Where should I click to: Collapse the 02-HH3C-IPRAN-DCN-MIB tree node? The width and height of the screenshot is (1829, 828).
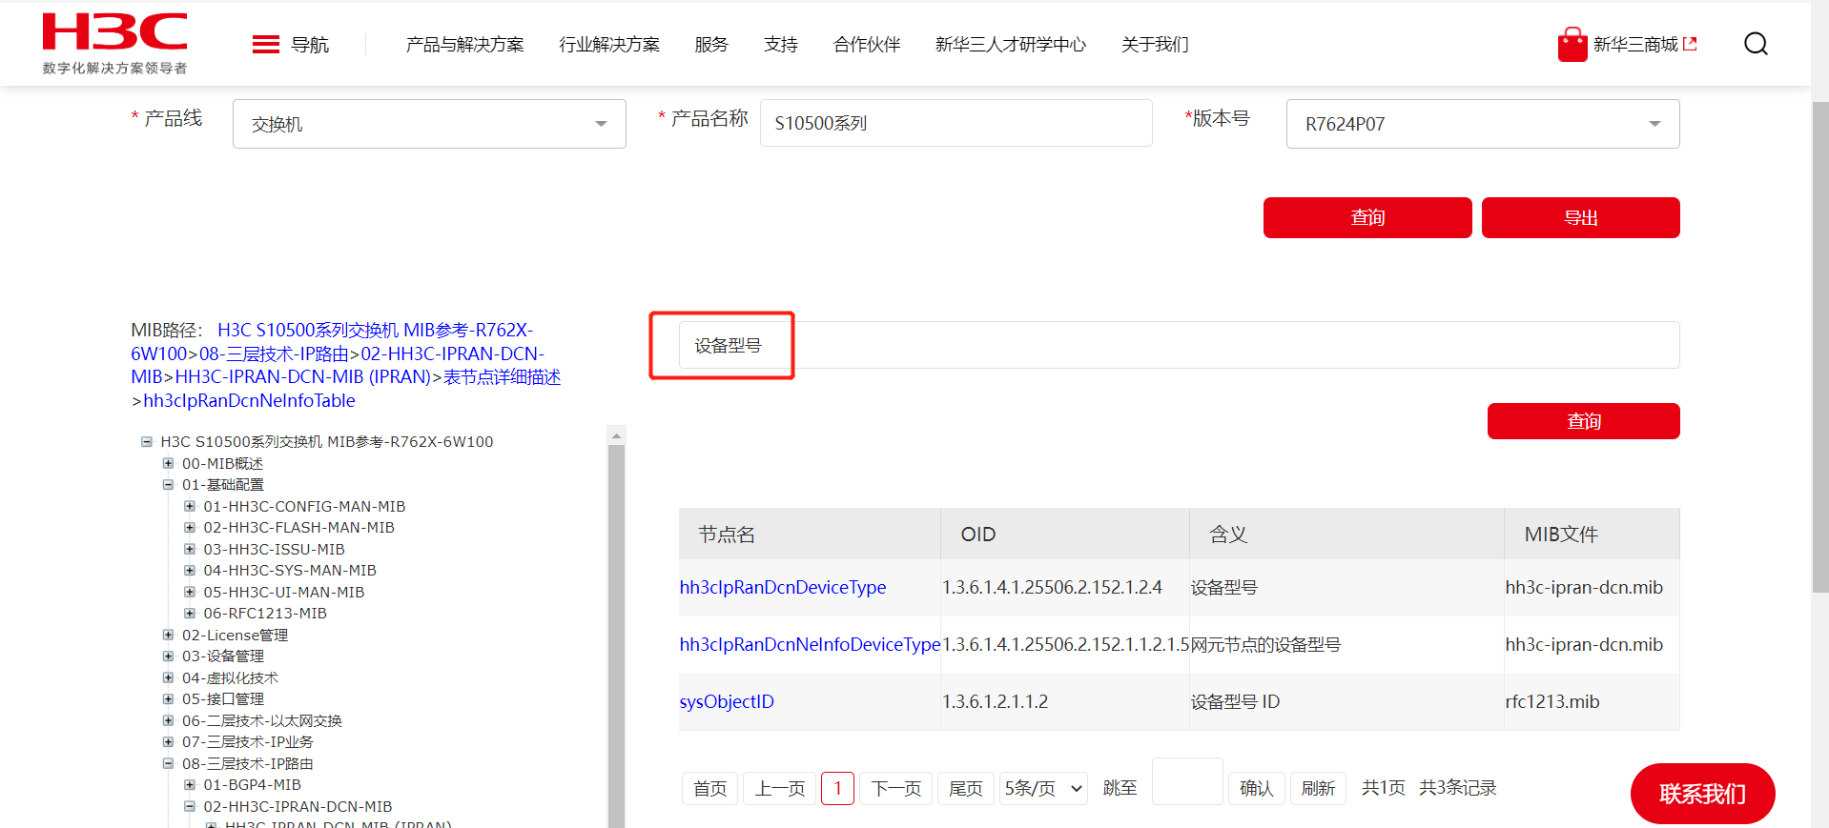click(x=190, y=806)
